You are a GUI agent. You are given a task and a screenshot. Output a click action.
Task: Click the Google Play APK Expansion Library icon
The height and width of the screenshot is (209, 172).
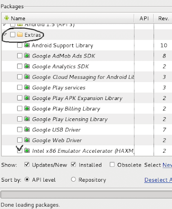click(27, 98)
